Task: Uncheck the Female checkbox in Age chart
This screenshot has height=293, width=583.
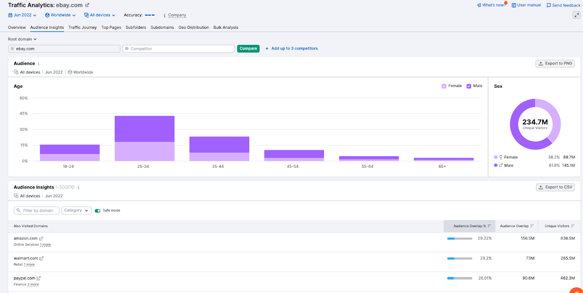Action: tap(444, 86)
